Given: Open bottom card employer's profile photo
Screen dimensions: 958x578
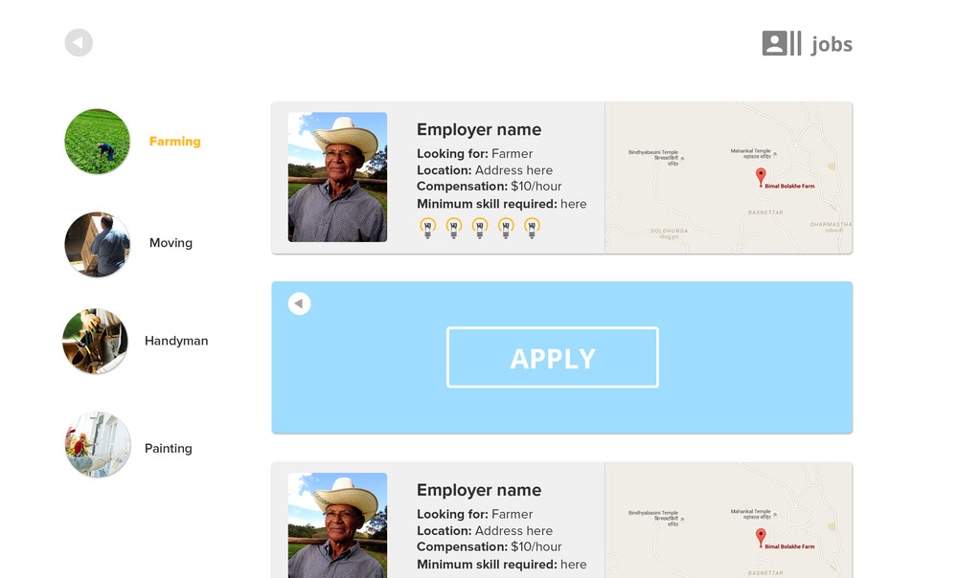Looking at the screenshot, I should (x=337, y=525).
